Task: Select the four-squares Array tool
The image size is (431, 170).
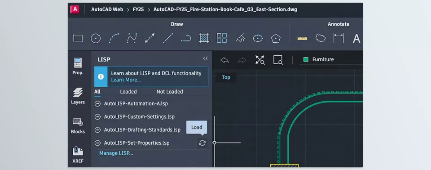Action: (x=222, y=38)
